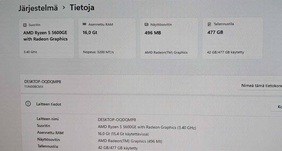Click AMD Radeon(TM) Graphics in Näyttösovitin card
Image resolution: width=282 pixels, height=151 pixels.
pos(166,52)
